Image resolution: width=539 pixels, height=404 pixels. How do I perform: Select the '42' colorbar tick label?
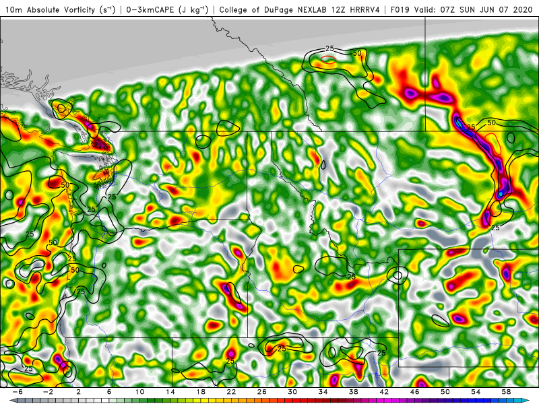[384, 392]
